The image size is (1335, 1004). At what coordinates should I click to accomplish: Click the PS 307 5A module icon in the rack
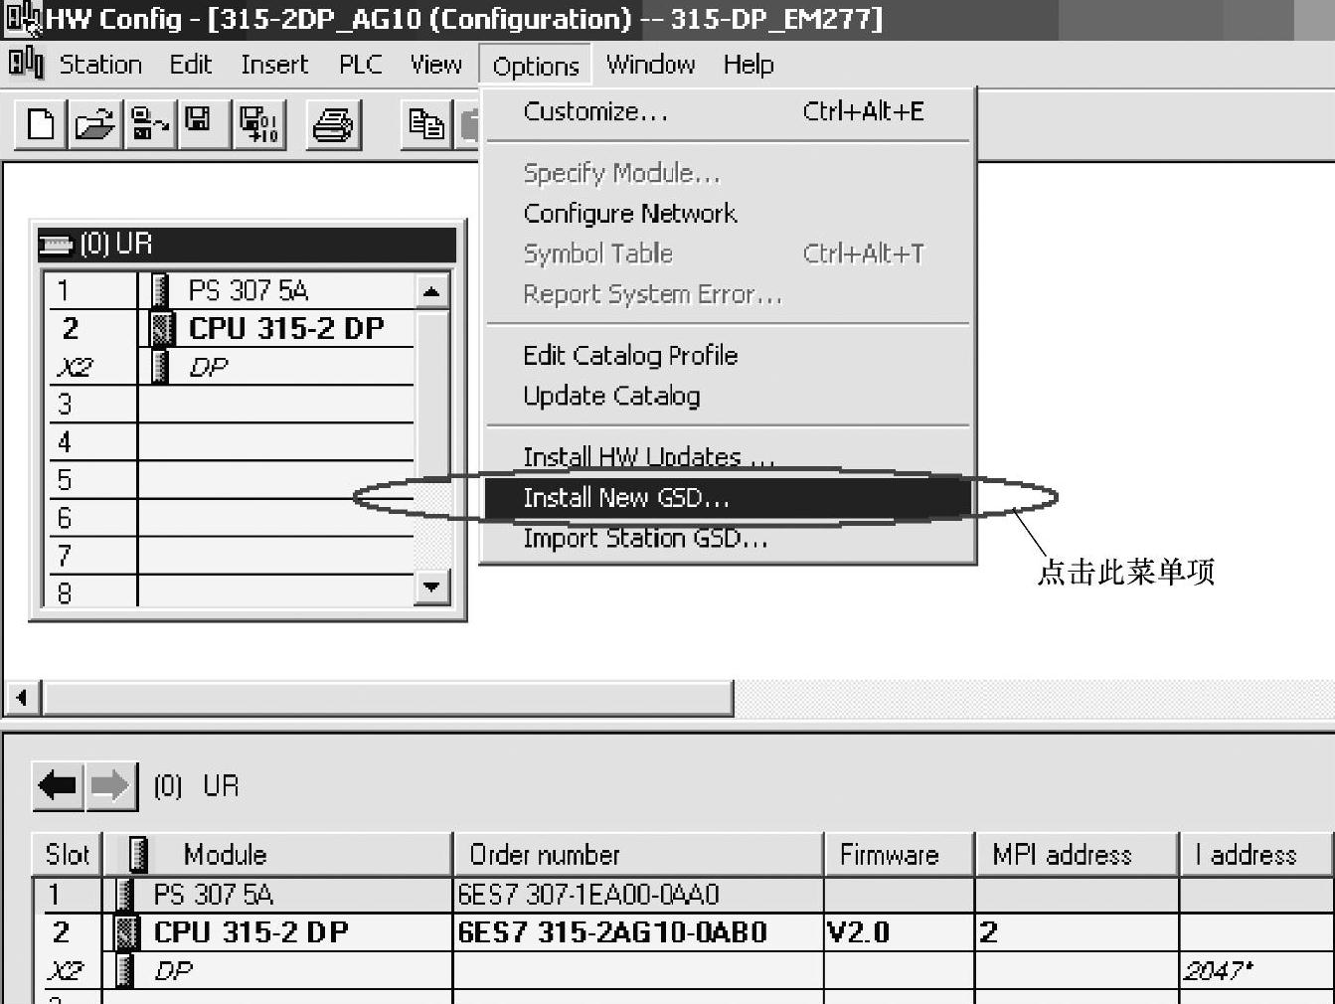[160, 290]
